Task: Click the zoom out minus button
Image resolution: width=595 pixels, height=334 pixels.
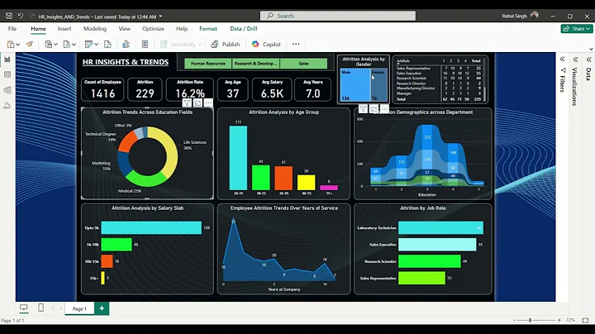Action: [514, 320]
